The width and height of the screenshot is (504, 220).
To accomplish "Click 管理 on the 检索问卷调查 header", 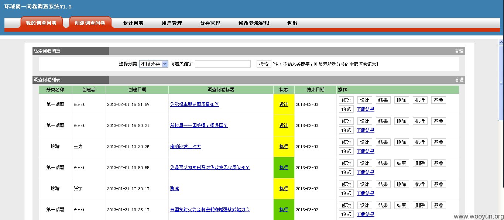I will pyautogui.click(x=459, y=51).
